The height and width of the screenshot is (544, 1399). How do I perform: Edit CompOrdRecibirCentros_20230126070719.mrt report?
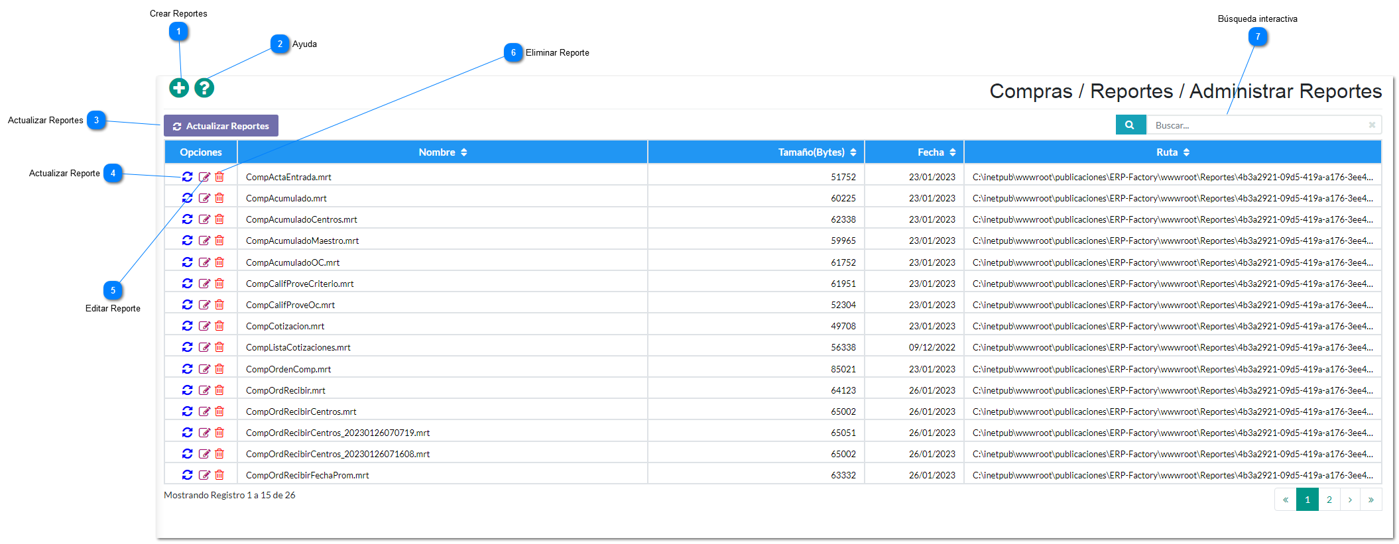coord(204,433)
